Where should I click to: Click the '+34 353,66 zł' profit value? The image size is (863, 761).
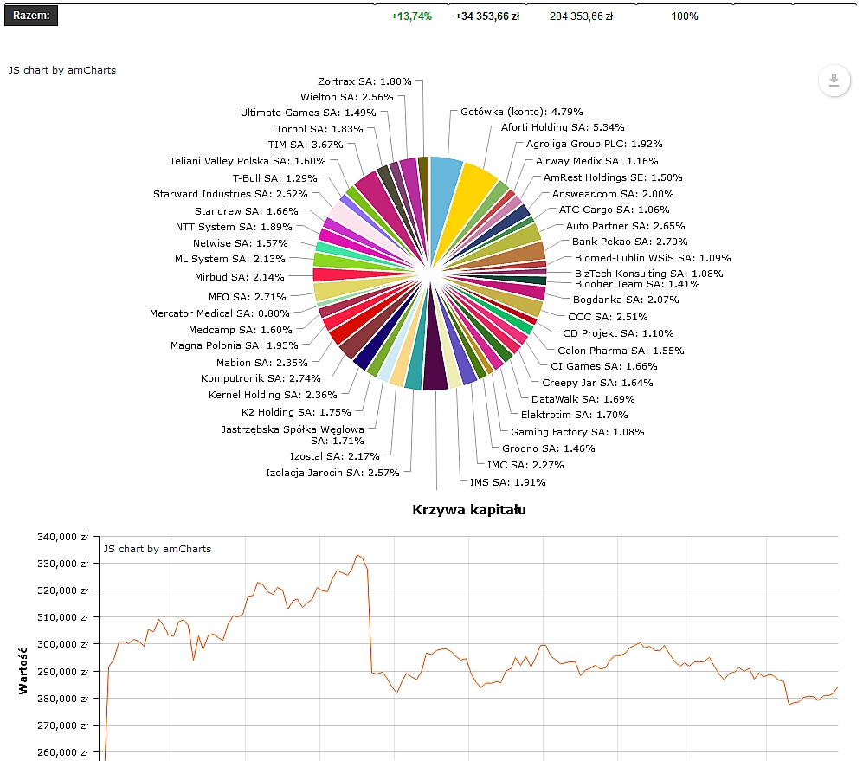tap(487, 16)
